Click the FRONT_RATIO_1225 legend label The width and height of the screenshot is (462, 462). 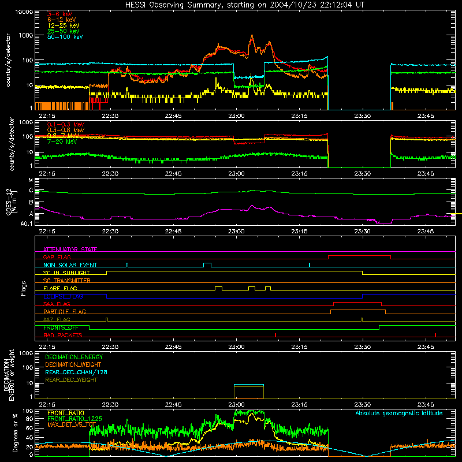click(74, 419)
